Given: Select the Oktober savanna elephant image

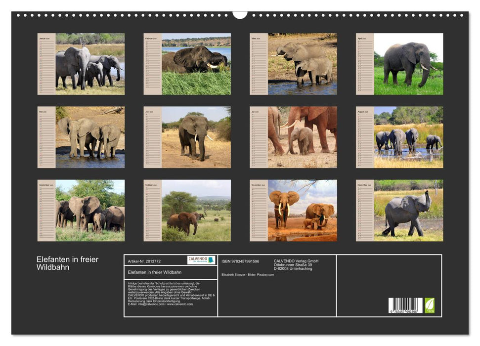Looking at the screenshot, I should (x=196, y=210).
